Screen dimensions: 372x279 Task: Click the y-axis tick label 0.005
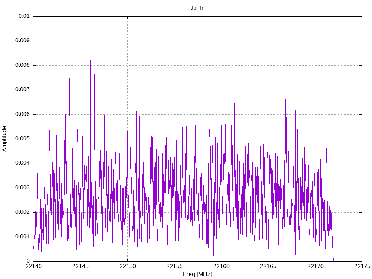click(x=23, y=139)
